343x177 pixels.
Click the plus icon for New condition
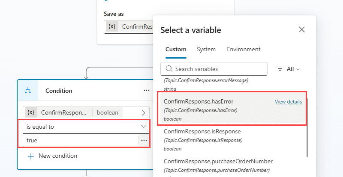click(31, 156)
